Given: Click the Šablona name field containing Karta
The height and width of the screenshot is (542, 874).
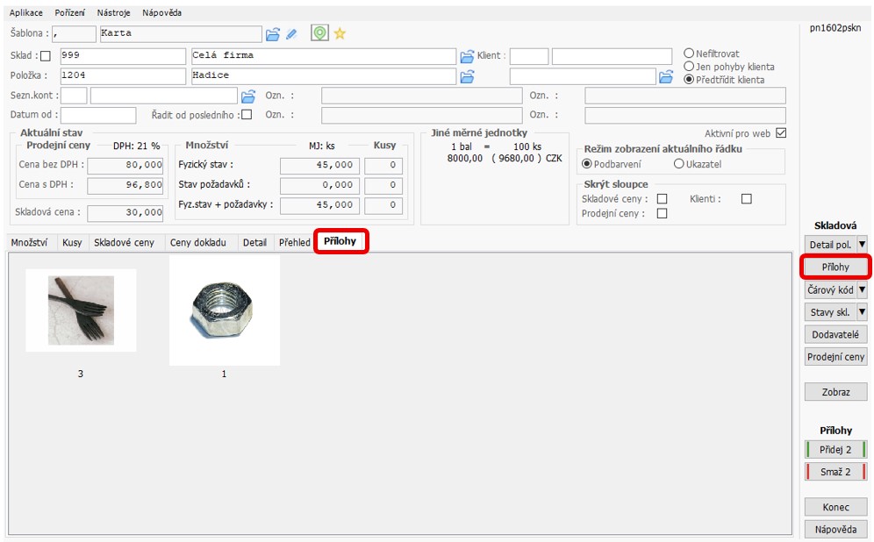Looking at the screenshot, I should (x=181, y=33).
